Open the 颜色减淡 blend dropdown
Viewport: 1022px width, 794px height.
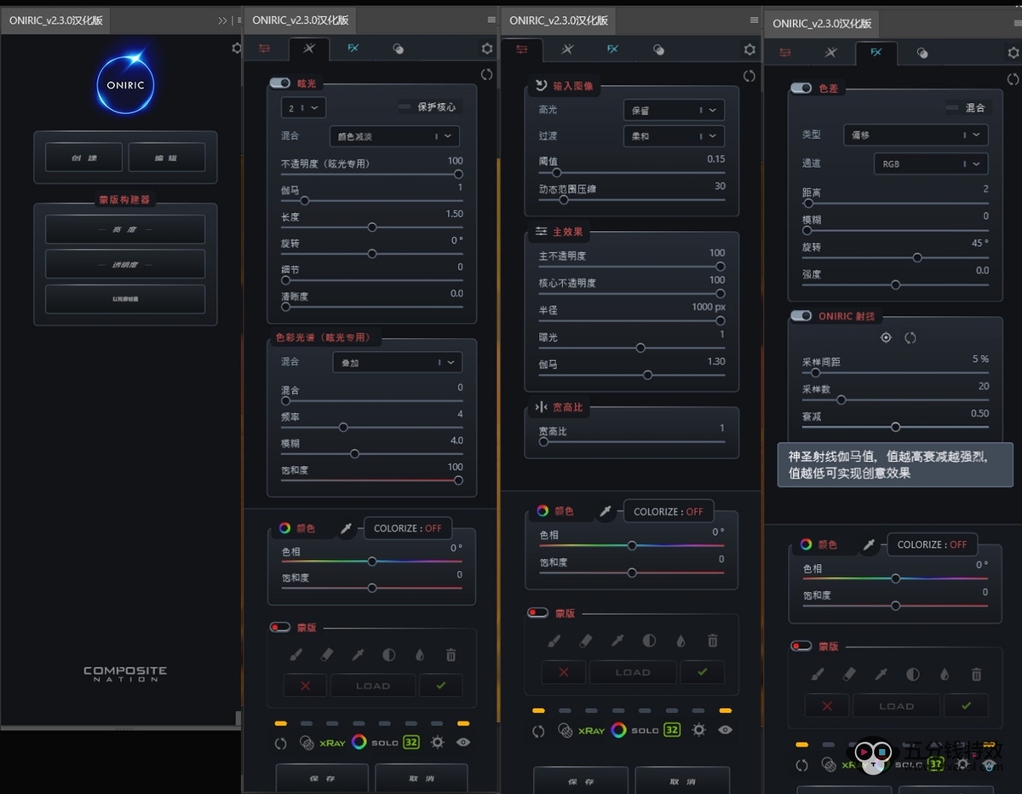pos(394,136)
